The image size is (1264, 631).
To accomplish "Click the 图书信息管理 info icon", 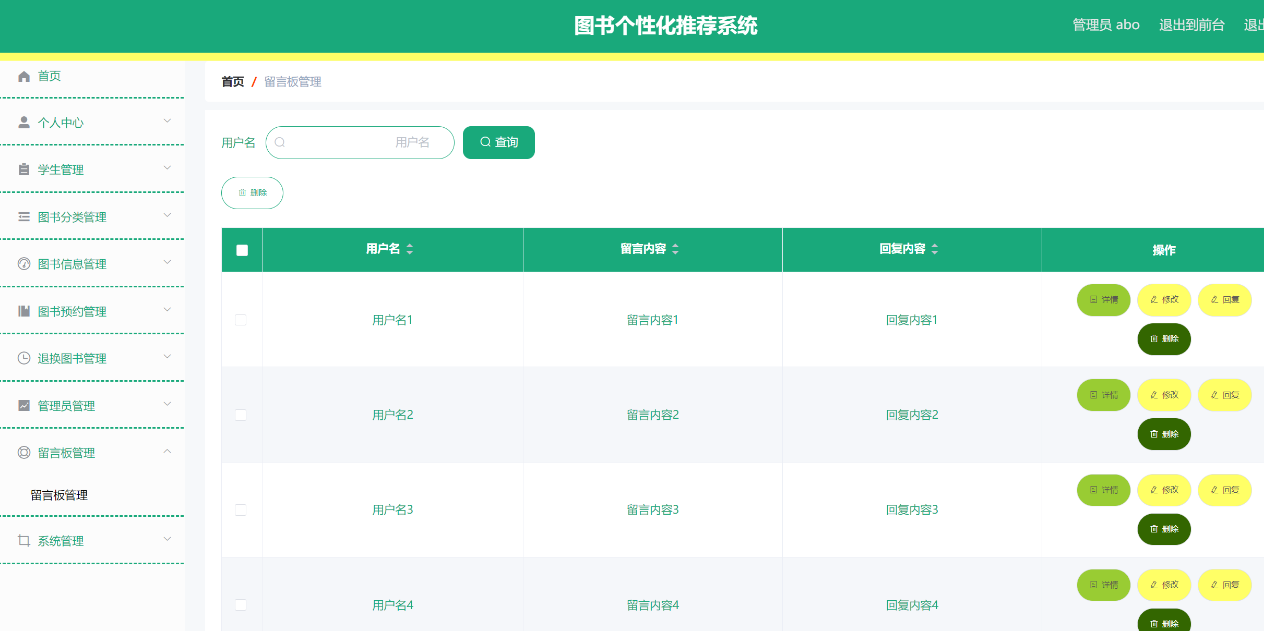I will coord(23,263).
